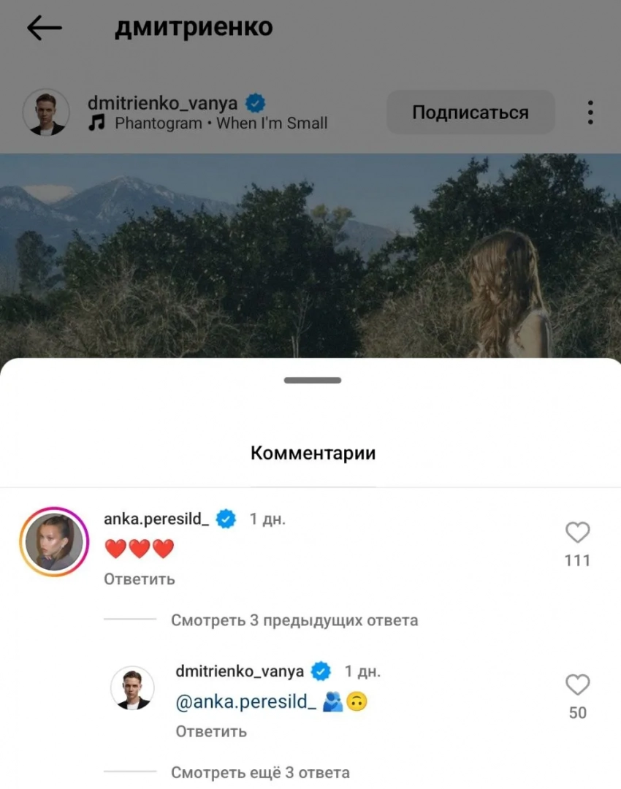Tap Ответить under dmitrienko_vanya reply
The width and height of the screenshot is (621, 789).
coord(211,731)
